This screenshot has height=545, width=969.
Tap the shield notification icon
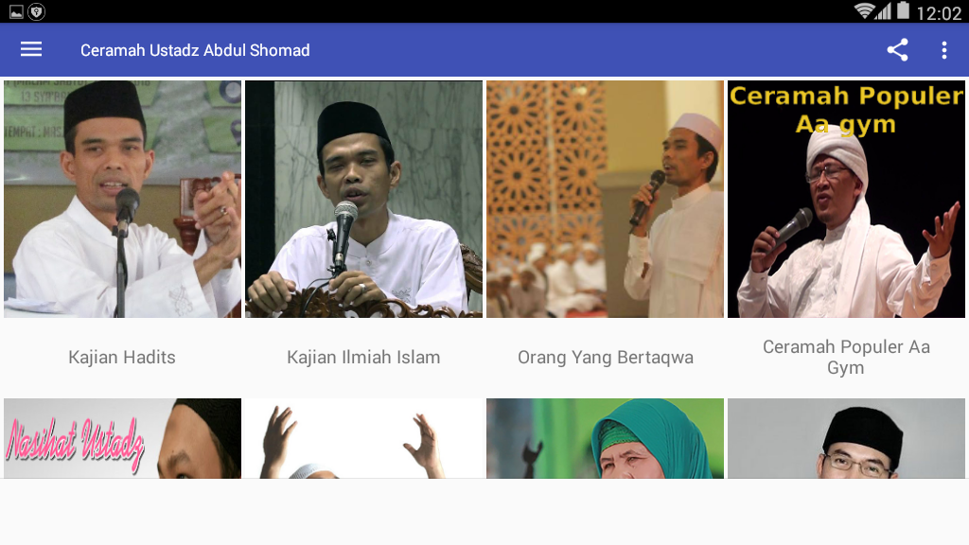click(37, 11)
